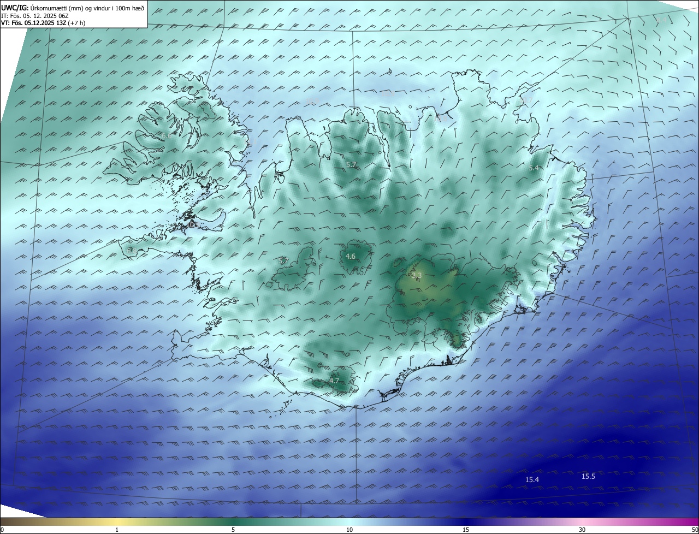The image size is (699, 534).
Task: Click the color scale tick label 10
Action: click(x=349, y=530)
